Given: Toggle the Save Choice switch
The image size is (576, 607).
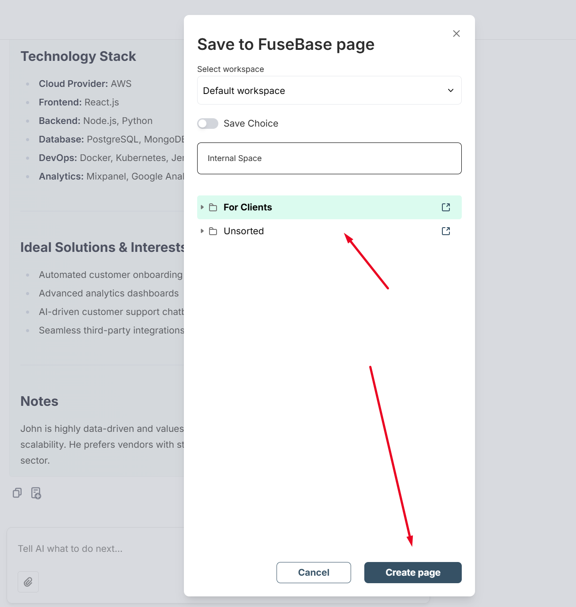Looking at the screenshot, I should coord(208,124).
